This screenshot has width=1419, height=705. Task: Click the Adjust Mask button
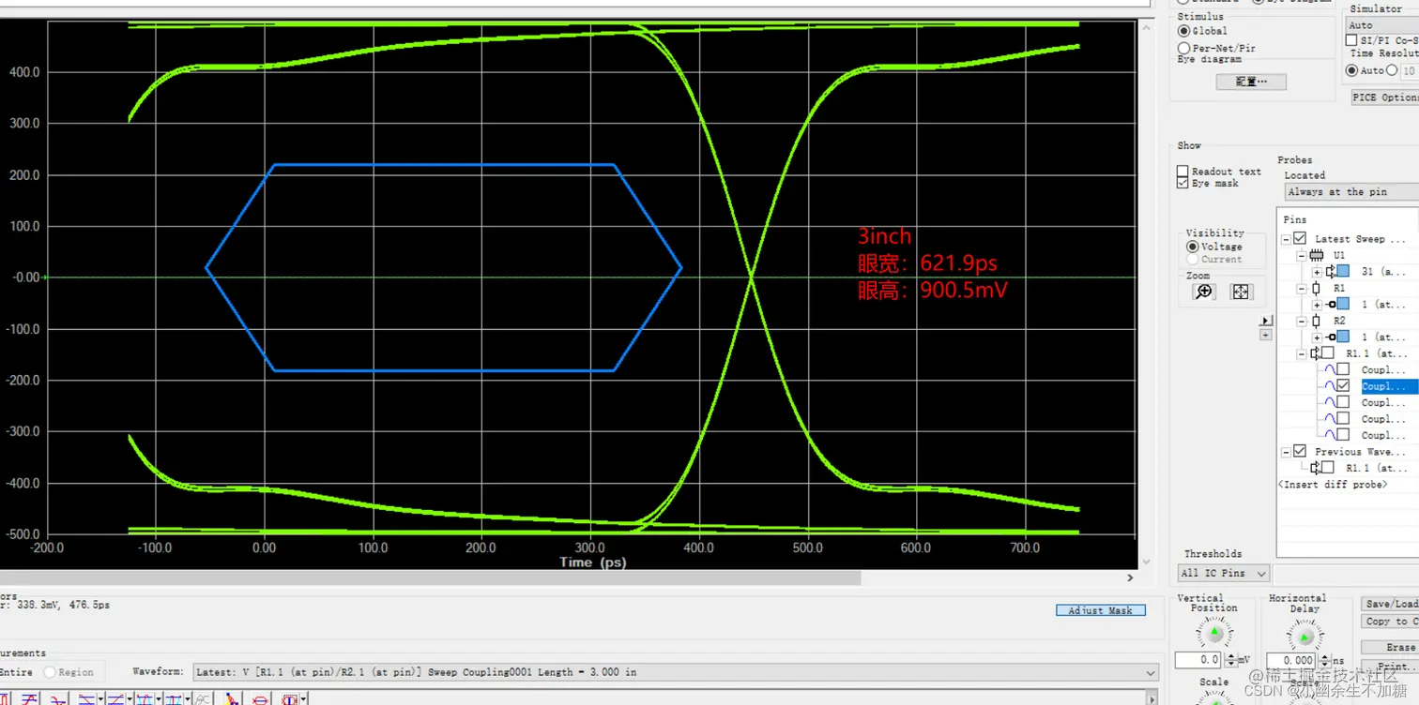click(1100, 610)
